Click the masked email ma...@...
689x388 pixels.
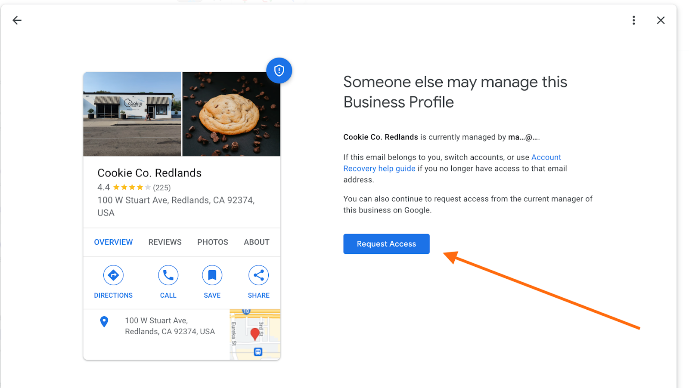tap(524, 137)
